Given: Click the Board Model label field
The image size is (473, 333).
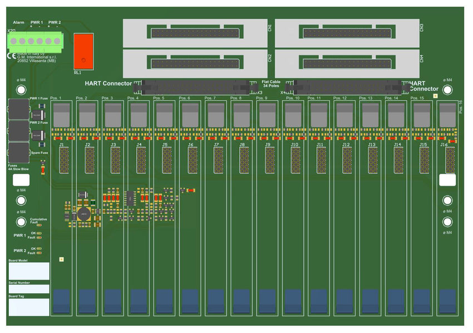Looking at the screenshot, I should pyautogui.click(x=29, y=271).
